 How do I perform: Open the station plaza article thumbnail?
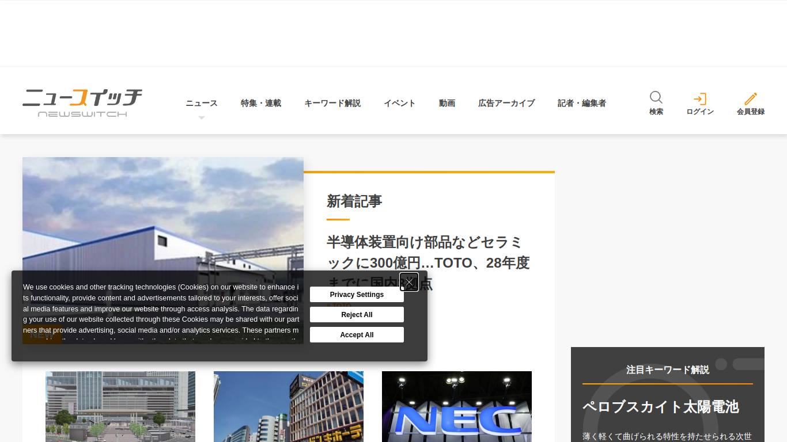120,406
